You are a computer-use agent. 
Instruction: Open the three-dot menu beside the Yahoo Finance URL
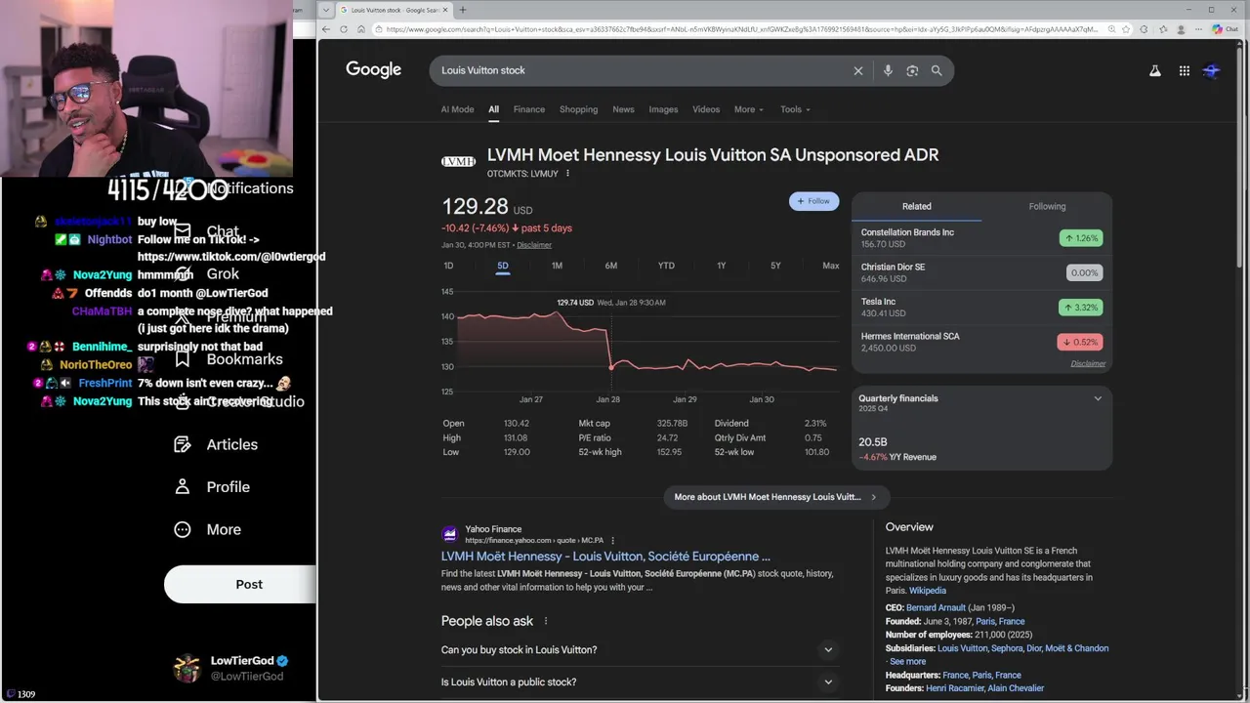point(613,540)
